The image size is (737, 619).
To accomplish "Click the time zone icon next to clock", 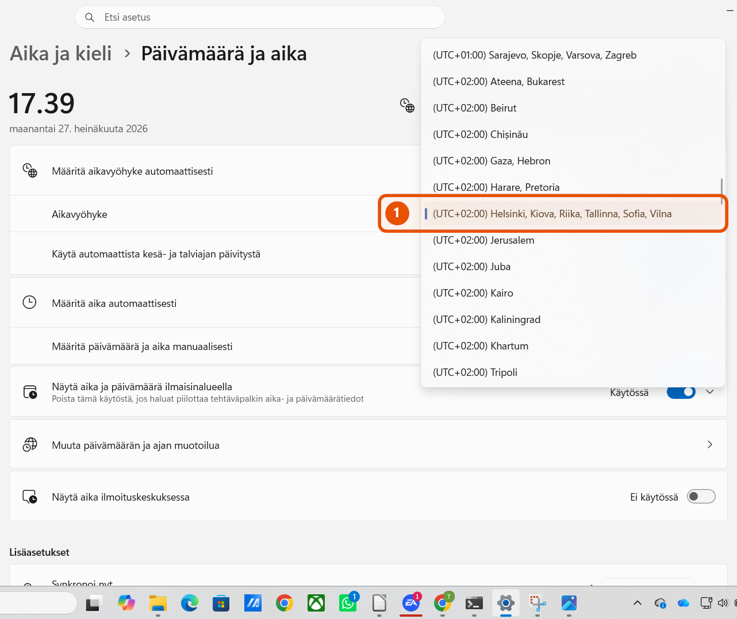I will click(407, 105).
